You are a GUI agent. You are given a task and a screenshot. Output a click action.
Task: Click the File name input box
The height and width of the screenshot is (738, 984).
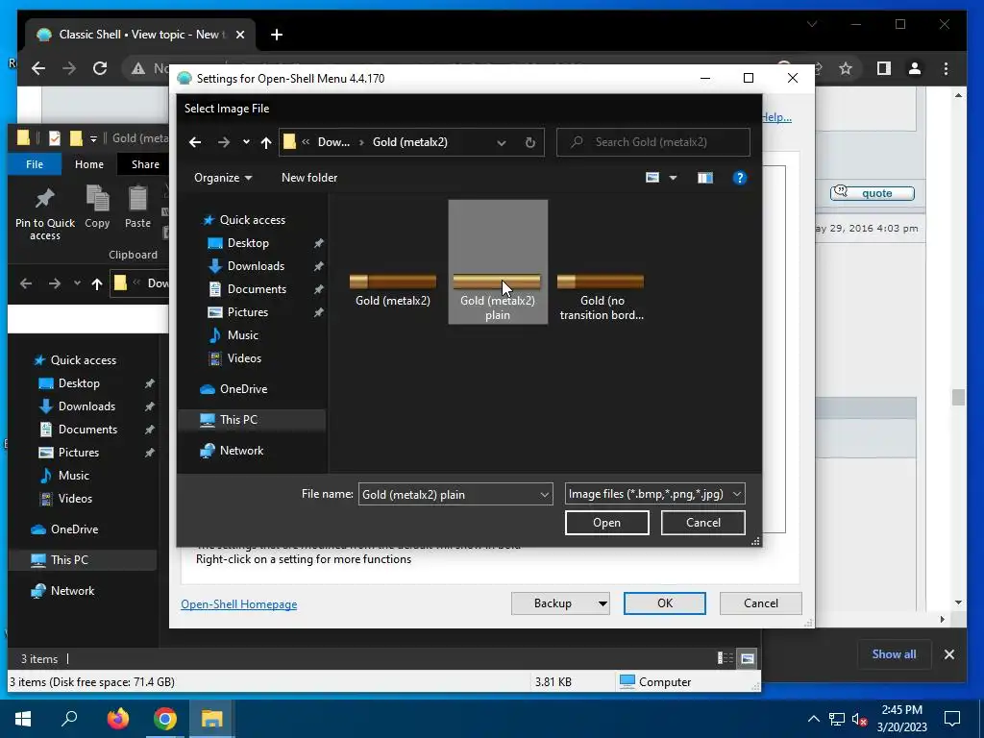[448, 495]
